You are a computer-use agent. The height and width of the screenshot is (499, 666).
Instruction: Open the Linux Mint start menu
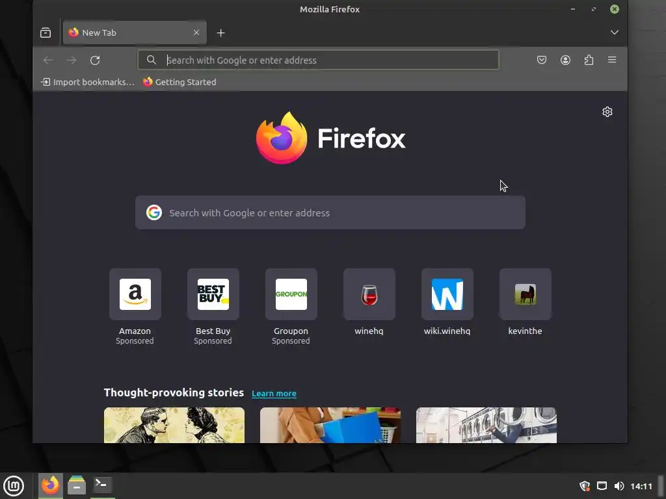(14, 486)
